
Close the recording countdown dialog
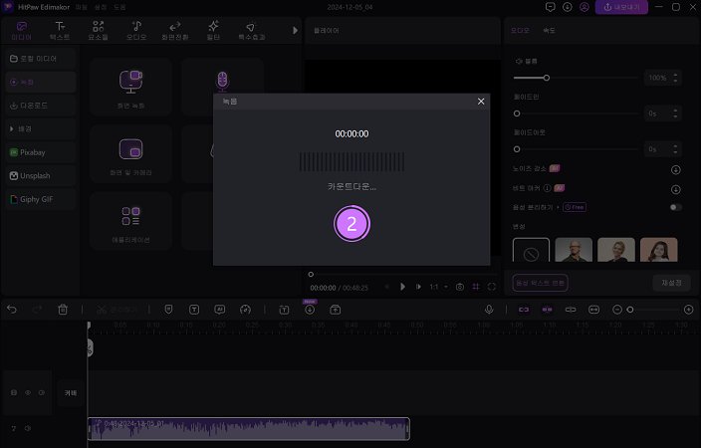point(481,102)
